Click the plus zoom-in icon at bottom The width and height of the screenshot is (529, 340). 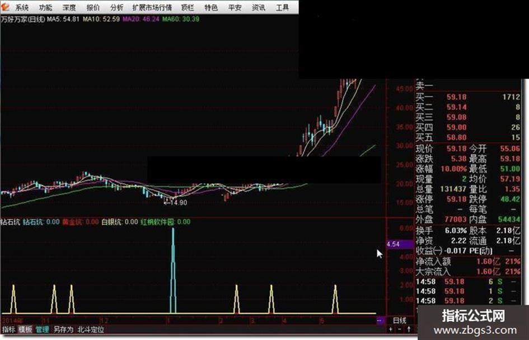tap(390, 329)
